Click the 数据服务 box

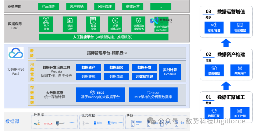coord(116,67)
